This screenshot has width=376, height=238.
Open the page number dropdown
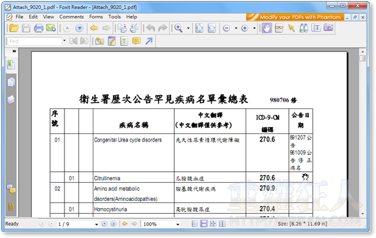(x=97, y=224)
